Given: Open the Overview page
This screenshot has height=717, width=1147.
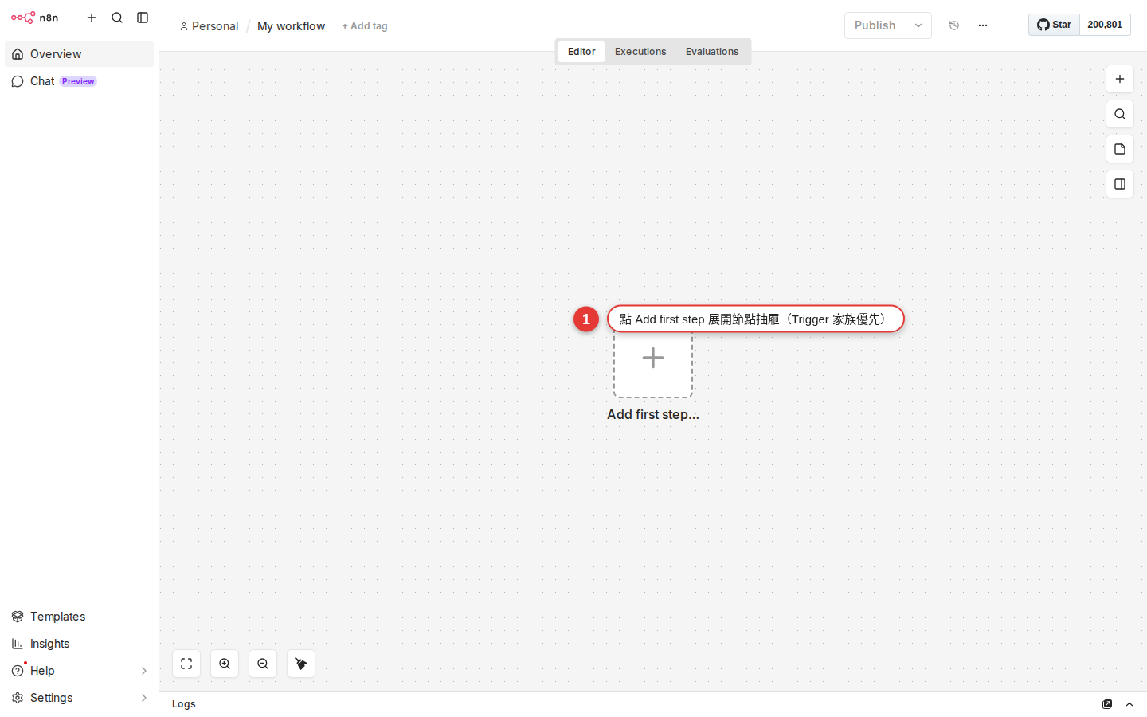Looking at the screenshot, I should [x=79, y=54].
